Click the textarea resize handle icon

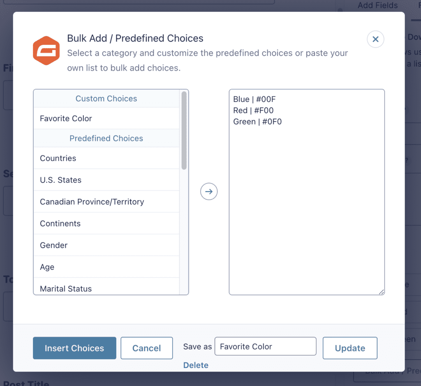coord(381,291)
